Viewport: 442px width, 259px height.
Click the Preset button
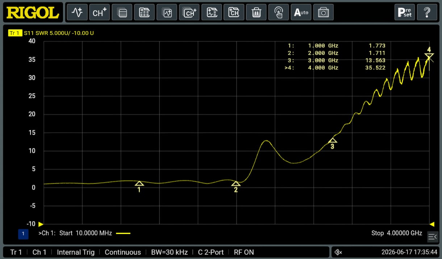coord(405,13)
